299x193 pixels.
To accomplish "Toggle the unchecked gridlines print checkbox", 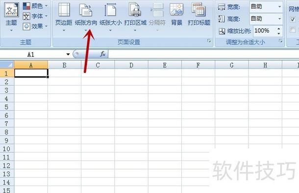I will pos(293,30).
